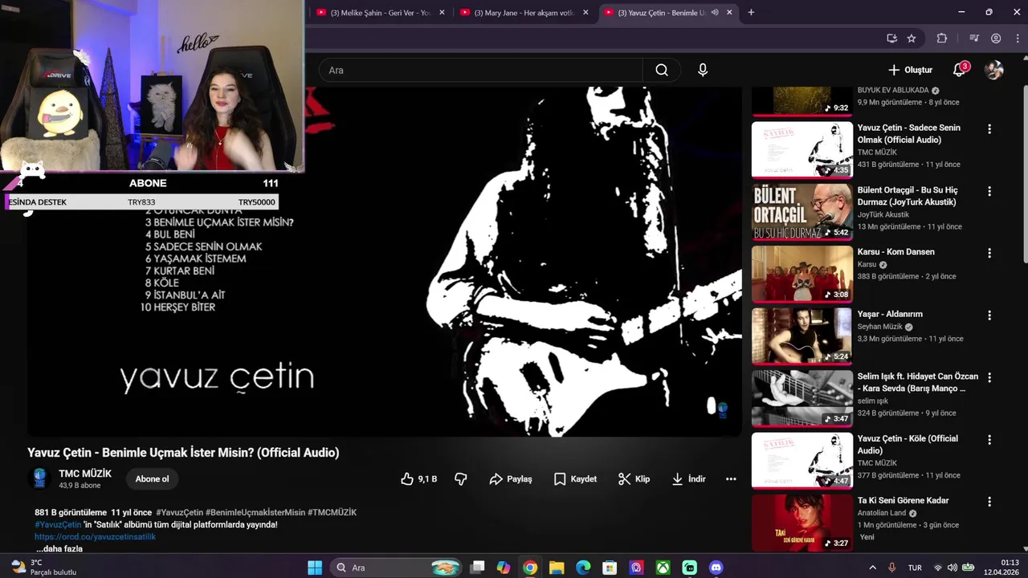1028x578 pixels.
Task: Open the more actions ellipsis under video
Action: (731, 479)
